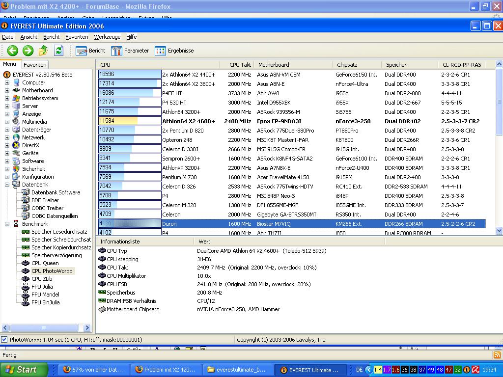This screenshot has width=503, height=377.
Task: Click the green Back arrow toolbar icon
Action: click(x=12, y=51)
